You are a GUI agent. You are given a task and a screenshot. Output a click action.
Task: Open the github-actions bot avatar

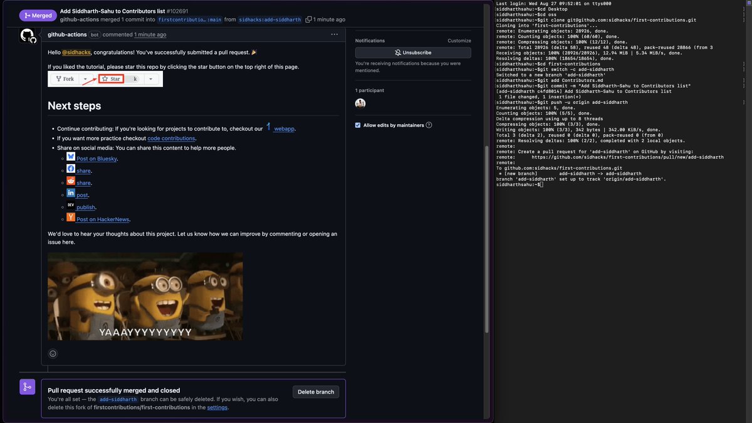pos(28,35)
